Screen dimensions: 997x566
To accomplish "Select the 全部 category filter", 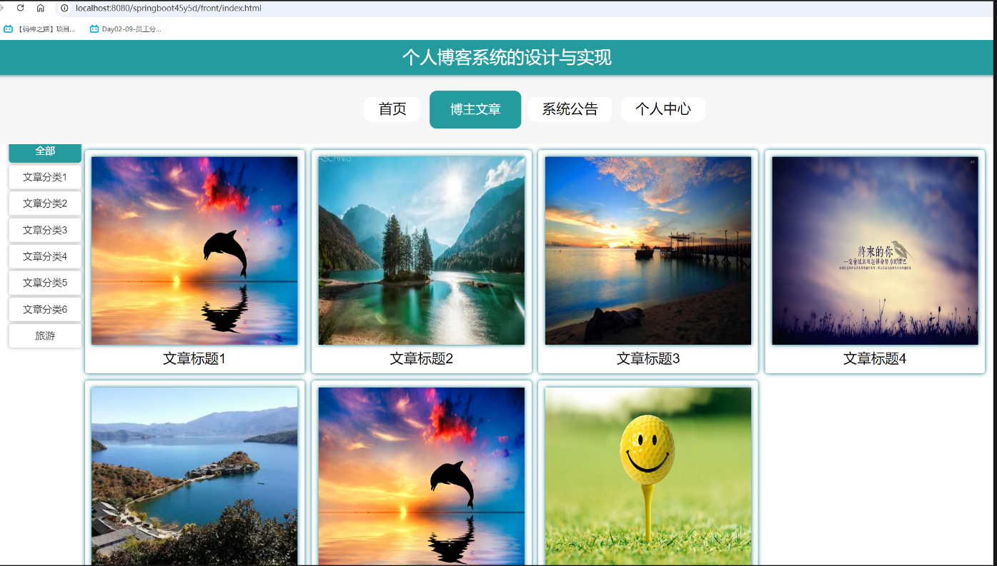I will tap(44, 153).
